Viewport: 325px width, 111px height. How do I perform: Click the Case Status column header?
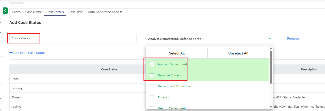tap(109, 69)
